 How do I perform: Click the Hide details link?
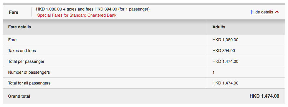262,12
